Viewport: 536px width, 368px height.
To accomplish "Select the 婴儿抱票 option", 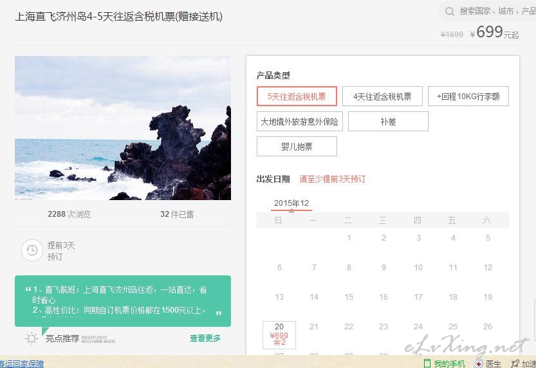I will (297, 147).
